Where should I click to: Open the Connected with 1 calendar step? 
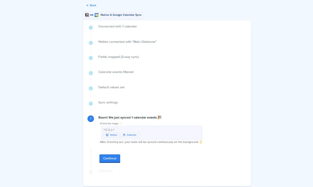click(118, 26)
